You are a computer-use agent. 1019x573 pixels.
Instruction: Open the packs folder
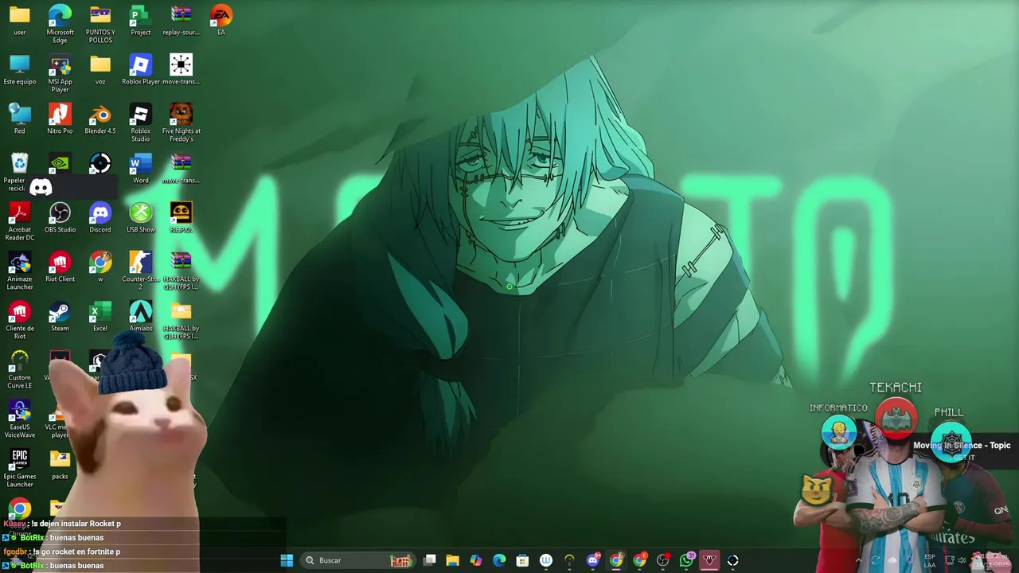[60, 464]
